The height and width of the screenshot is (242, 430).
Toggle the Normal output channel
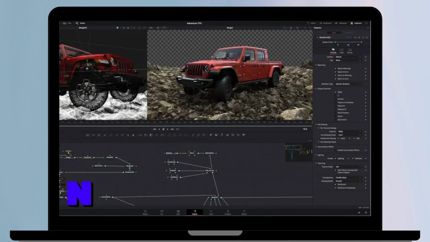(x=336, y=99)
